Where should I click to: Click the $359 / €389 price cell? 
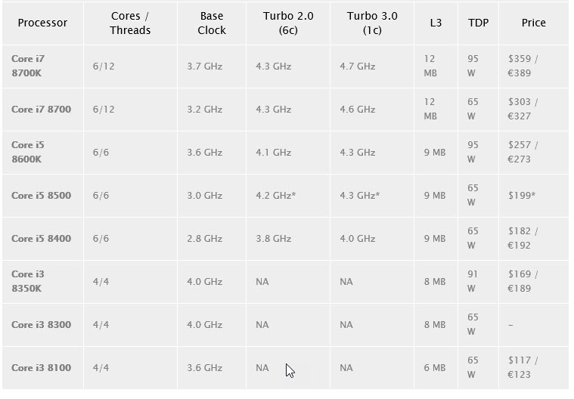click(x=523, y=66)
